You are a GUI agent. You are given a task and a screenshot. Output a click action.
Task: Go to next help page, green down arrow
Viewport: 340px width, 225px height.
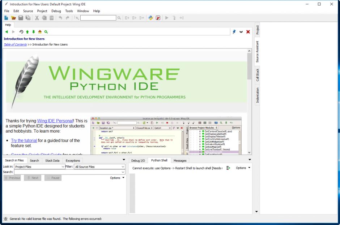[33, 32]
